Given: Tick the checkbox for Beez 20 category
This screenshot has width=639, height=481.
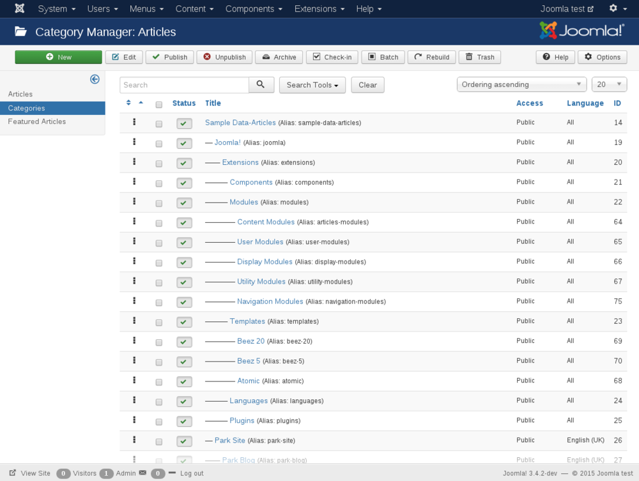Looking at the screenshot, I should (159, 342).
